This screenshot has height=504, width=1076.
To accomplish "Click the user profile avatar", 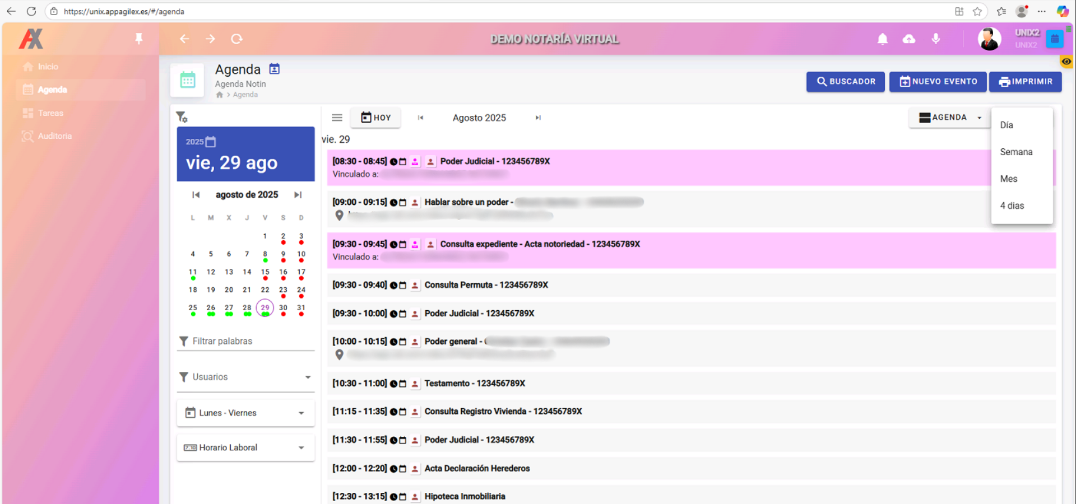I will click(x=989, y=39).
